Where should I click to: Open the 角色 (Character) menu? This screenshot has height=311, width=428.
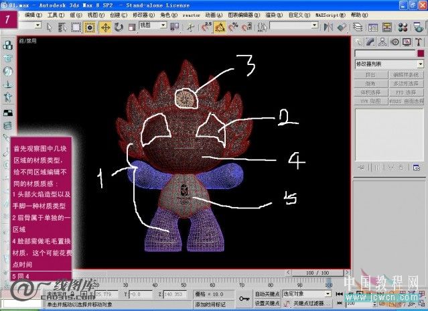[169, 15]
